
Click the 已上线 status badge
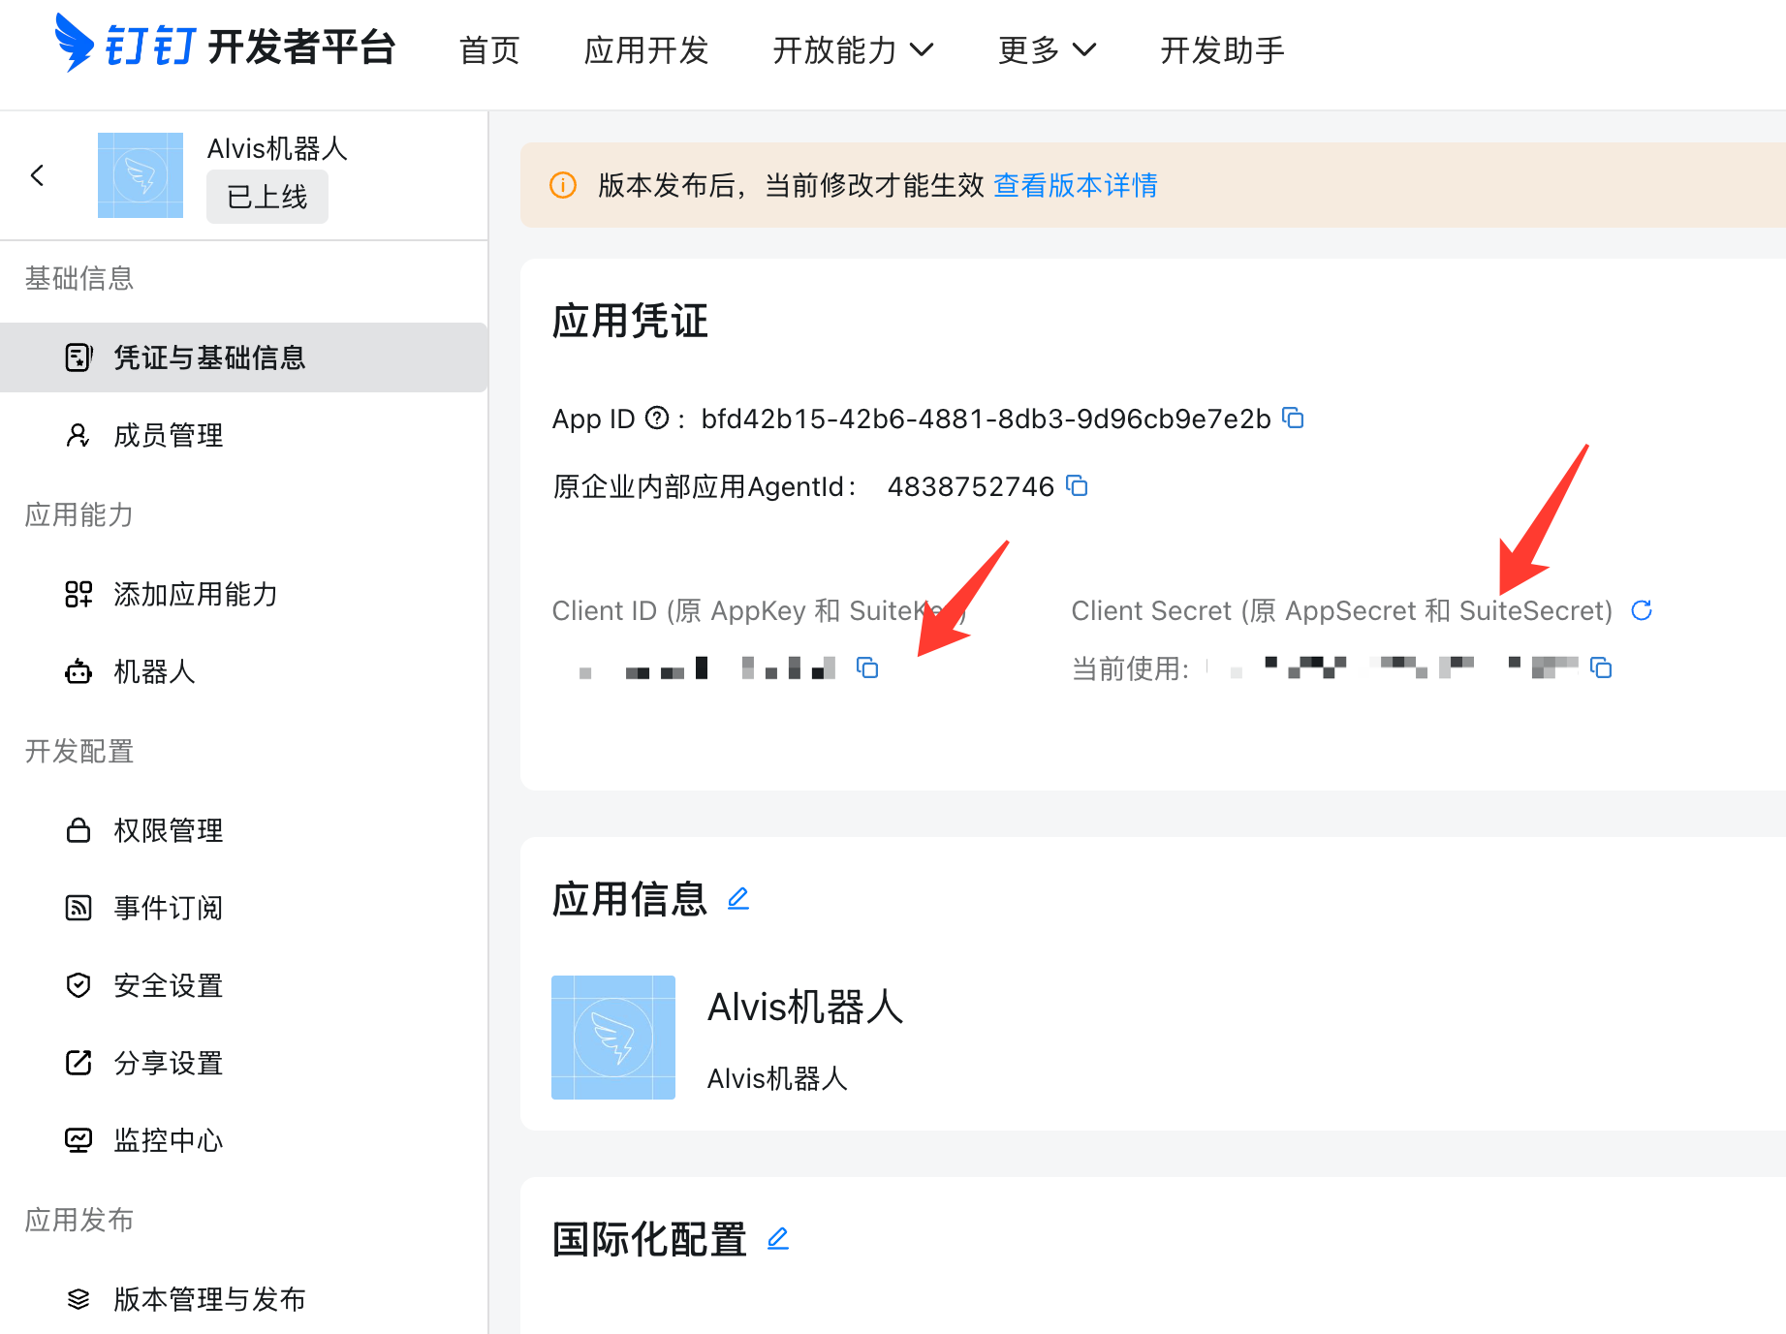click(x=267, y=197)
